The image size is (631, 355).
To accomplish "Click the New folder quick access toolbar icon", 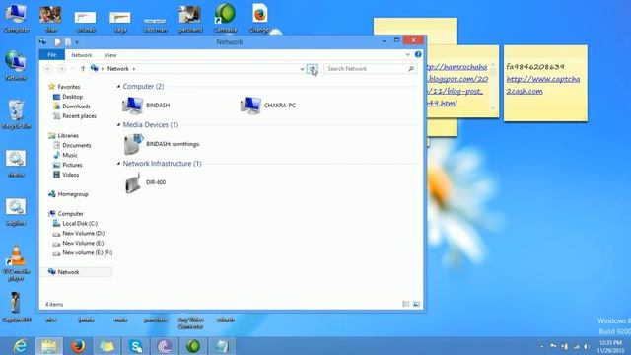I will tap(68, 41).
